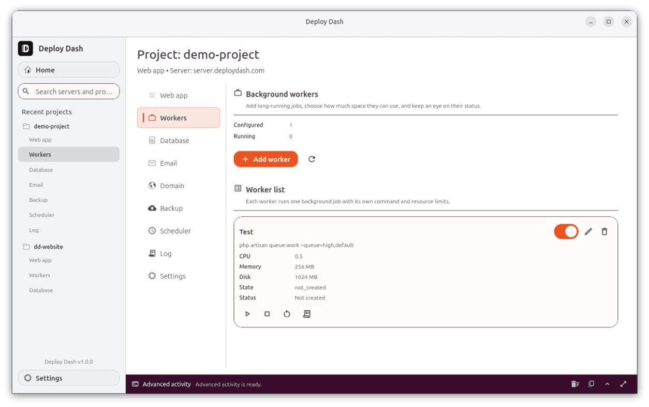
Task: Open the project Settings tab
Action: (179, 276)
